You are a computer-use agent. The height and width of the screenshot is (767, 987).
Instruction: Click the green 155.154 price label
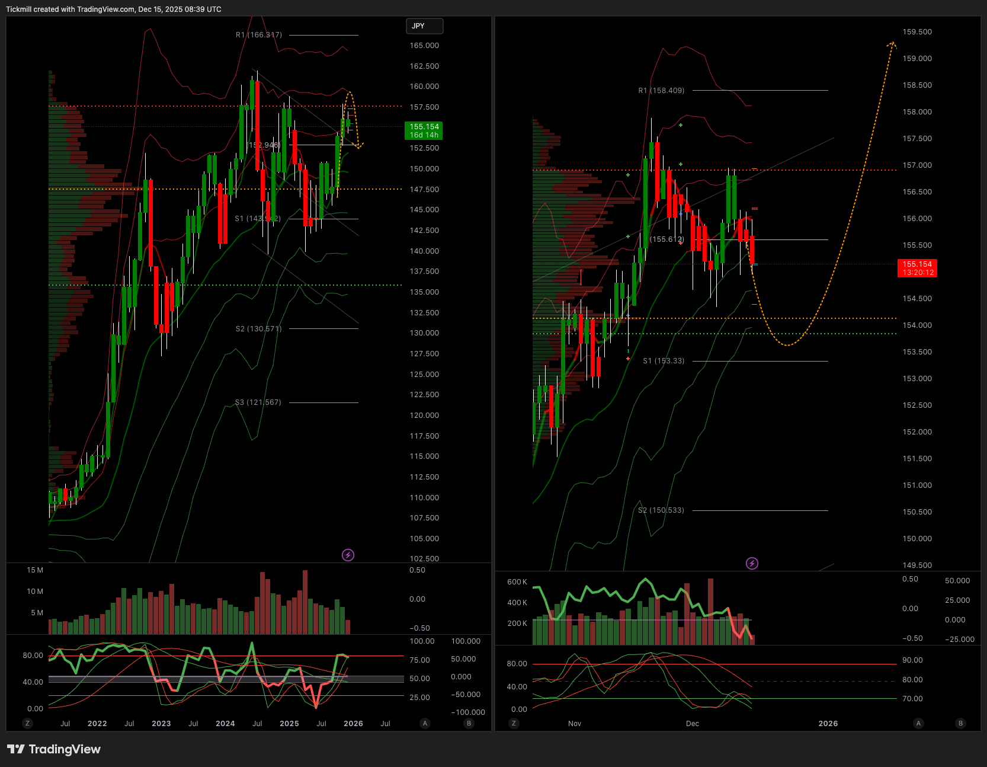(424, 130)
